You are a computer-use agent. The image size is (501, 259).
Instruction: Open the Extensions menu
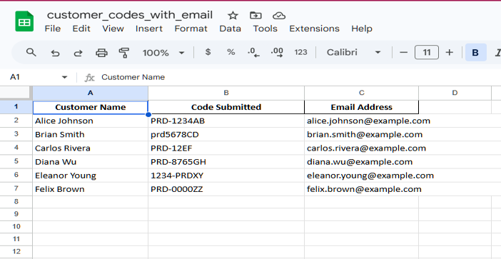click(315, 29)
